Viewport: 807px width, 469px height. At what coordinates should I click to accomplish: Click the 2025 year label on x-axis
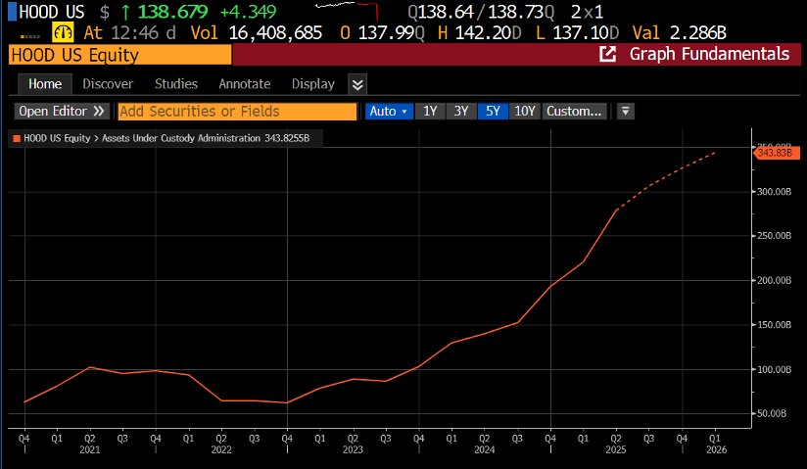[616, 450]
